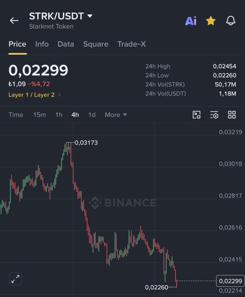
Task: Click the 24h Low label
Action: click(x=157, y=76)
